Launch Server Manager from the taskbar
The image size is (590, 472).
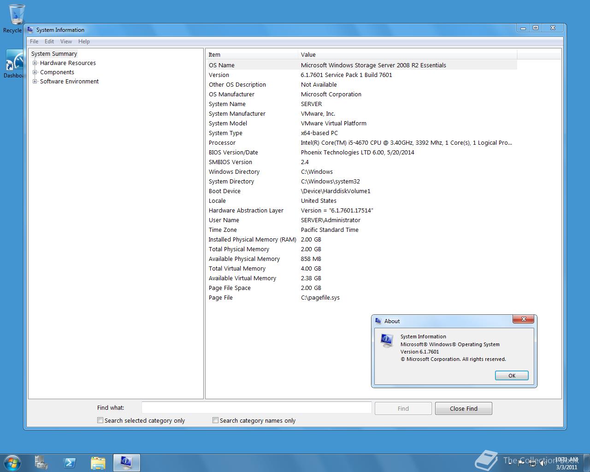(41, 462)
